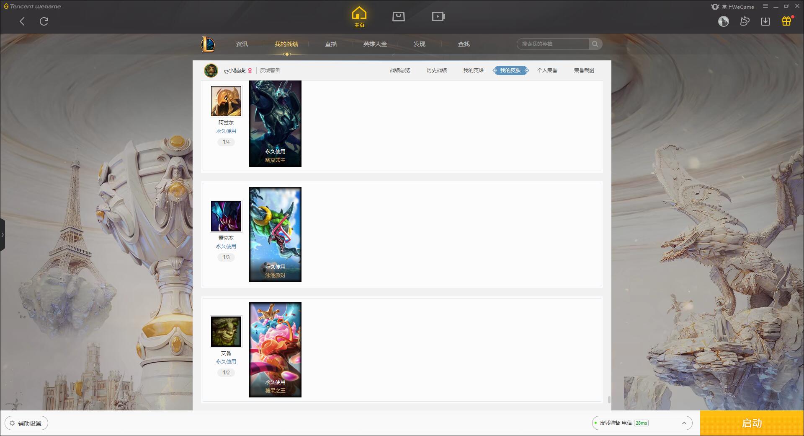Click the Tencent WeGame logo
The image size is (804, 436).
(32, 6)
